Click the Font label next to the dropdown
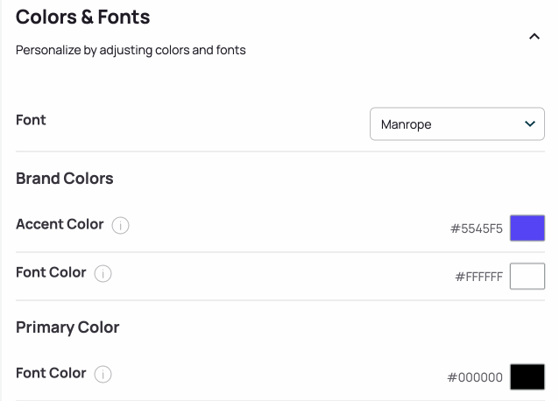This screenshot has width=559, height=401. (x=31, y=120)
